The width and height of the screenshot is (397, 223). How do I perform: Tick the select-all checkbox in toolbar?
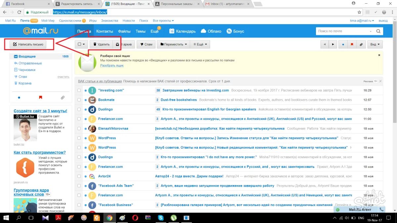click(x=79, y=44)
